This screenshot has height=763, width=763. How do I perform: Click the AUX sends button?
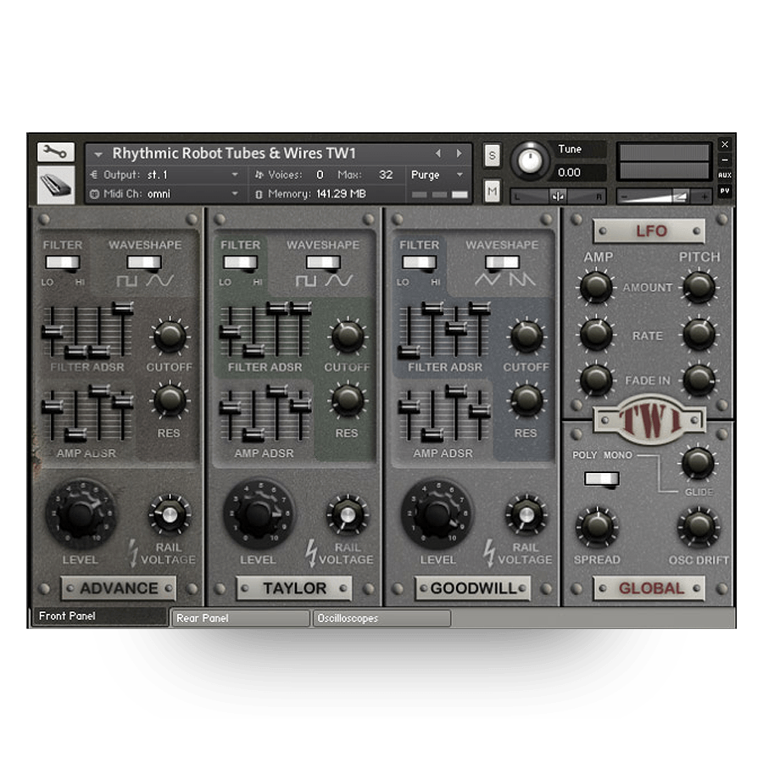(725, 175)
